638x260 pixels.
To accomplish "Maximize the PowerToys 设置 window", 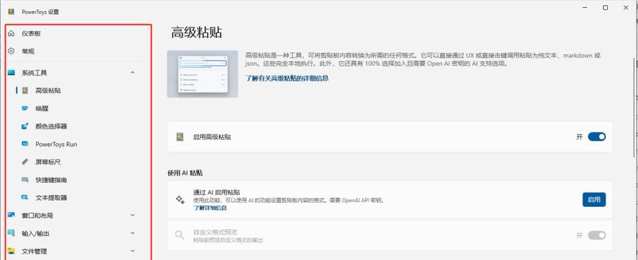I will coord(606,7).
